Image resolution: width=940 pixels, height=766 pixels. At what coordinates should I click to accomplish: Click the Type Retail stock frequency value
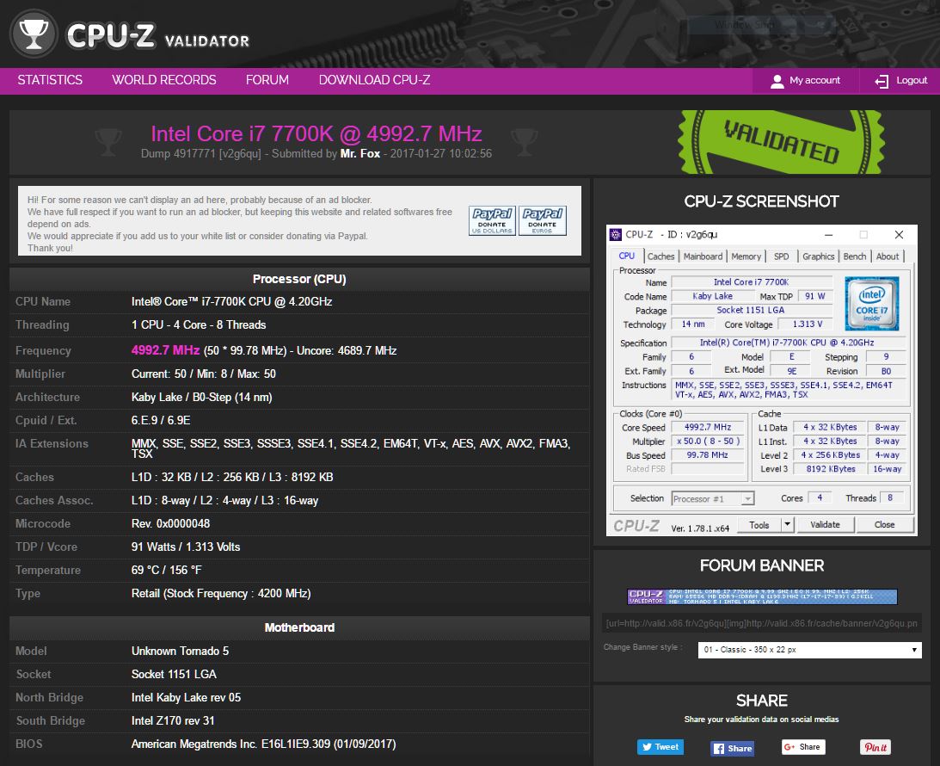click(x=221, y=593)
